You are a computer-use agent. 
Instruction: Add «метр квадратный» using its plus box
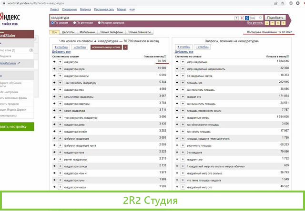coord(182,62)
